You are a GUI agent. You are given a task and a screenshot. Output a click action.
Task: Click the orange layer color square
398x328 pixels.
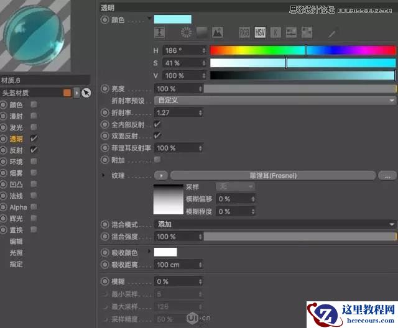click(67, 93)
